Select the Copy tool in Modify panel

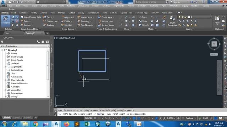click(143, 21)
